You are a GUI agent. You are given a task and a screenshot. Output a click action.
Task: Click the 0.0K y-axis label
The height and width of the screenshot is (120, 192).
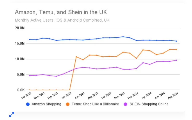click(x=20, y=90)
